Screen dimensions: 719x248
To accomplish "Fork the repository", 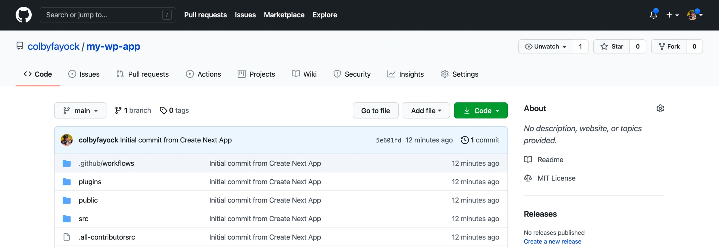I will tap(669, 46).
